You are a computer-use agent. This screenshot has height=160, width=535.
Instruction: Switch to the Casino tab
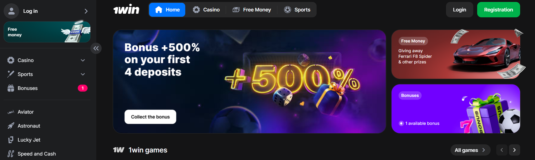(x=206, y=10)
